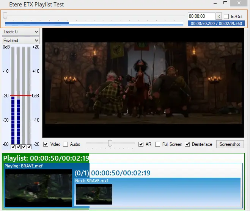Toggle the fourth audio channel meter checkbox
250x211 pixels.
(28, 147)
